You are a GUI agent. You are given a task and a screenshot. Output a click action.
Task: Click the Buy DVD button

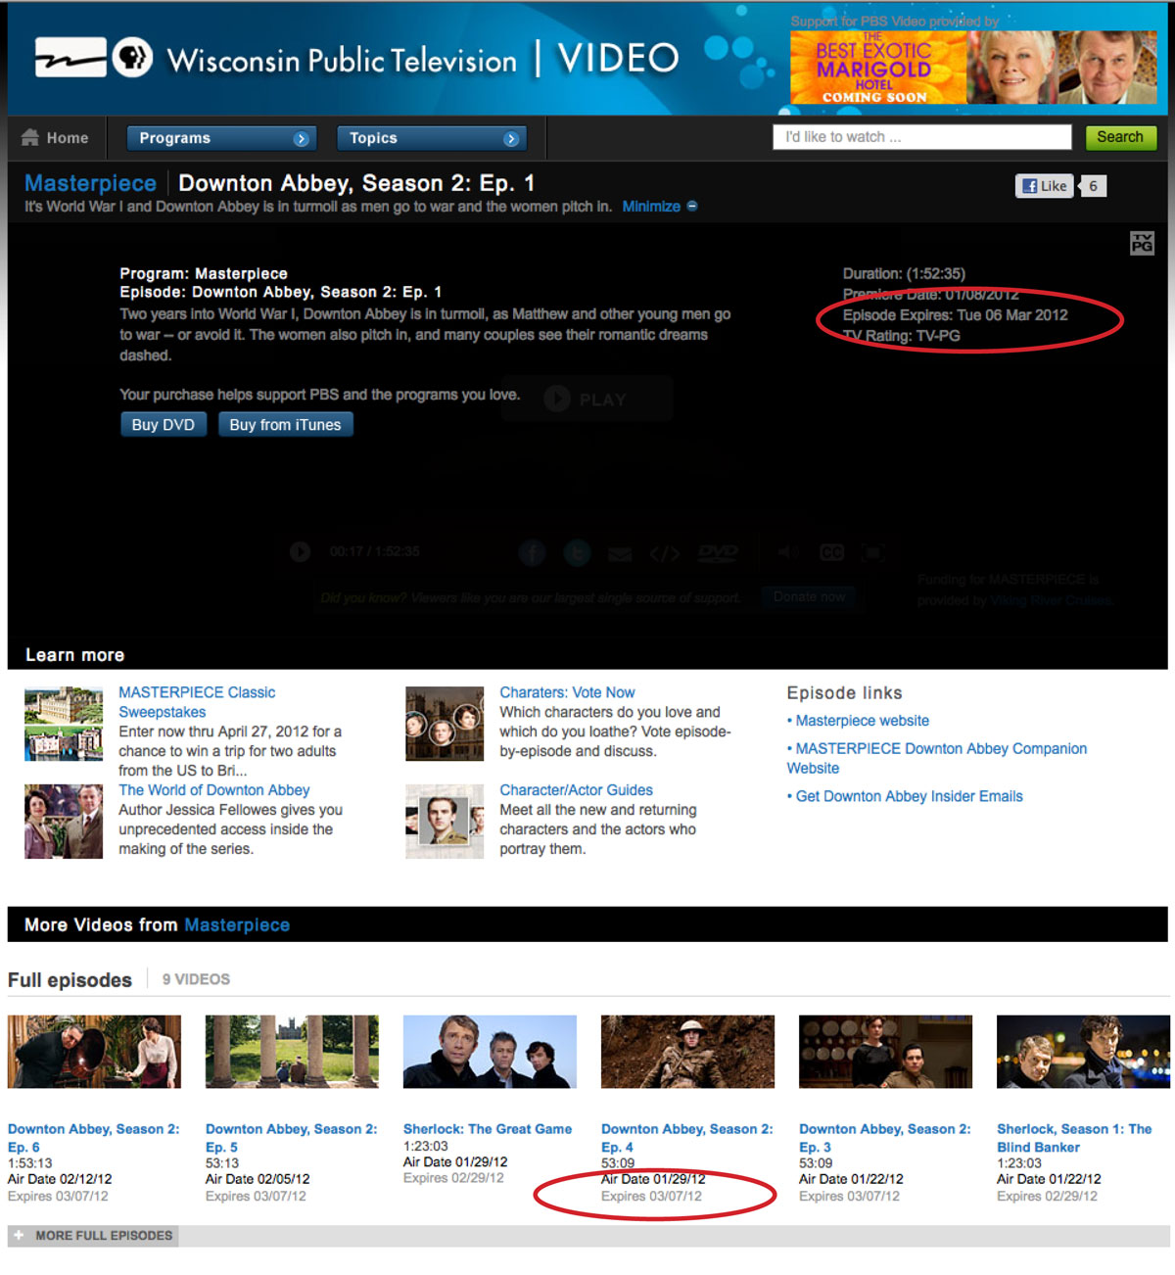coord(164,425)
